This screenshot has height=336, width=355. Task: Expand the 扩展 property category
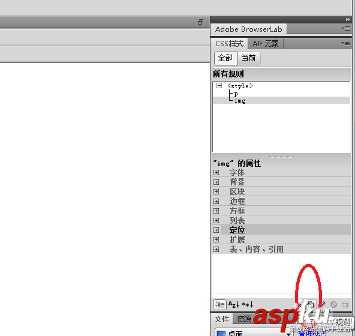pyautogui.click(x=216, y=239)
